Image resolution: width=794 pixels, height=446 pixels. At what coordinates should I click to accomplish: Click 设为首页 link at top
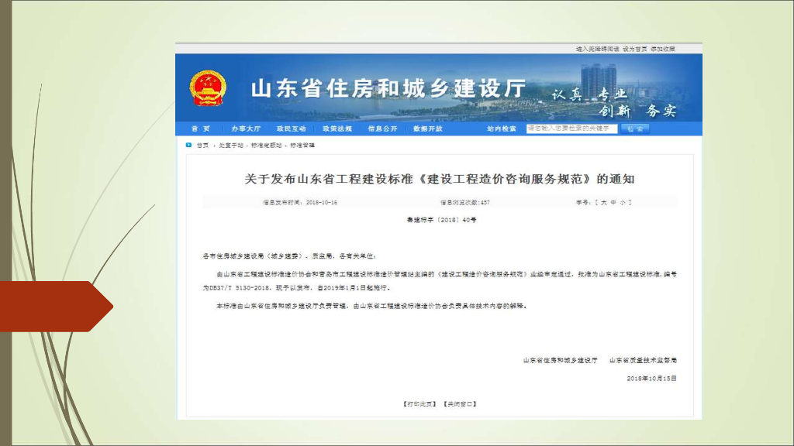click(635, 49)
